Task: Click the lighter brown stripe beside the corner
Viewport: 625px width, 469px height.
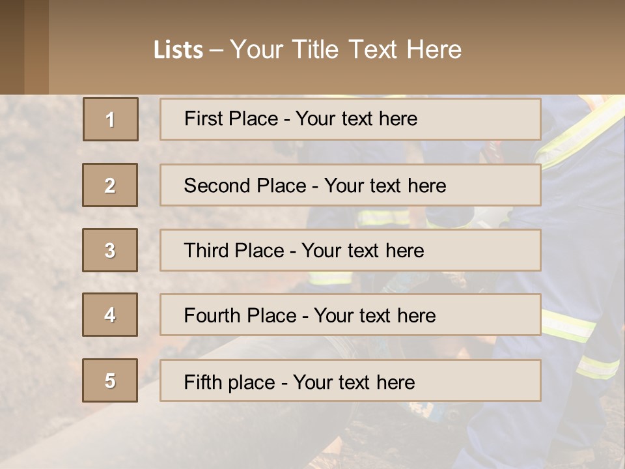Action: (36, 47)
